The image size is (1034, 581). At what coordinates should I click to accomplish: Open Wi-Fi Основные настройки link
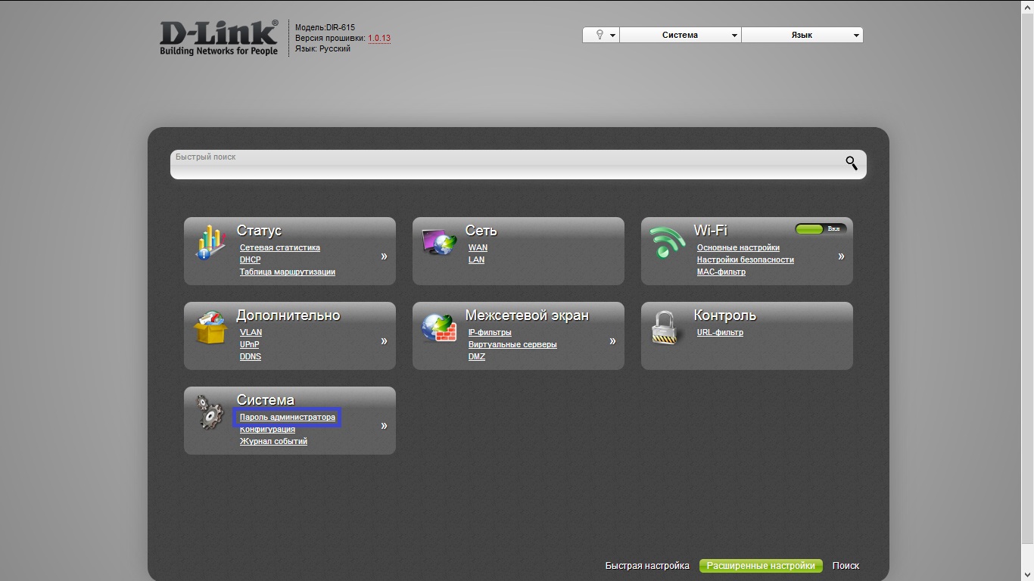tap(738, 248)
